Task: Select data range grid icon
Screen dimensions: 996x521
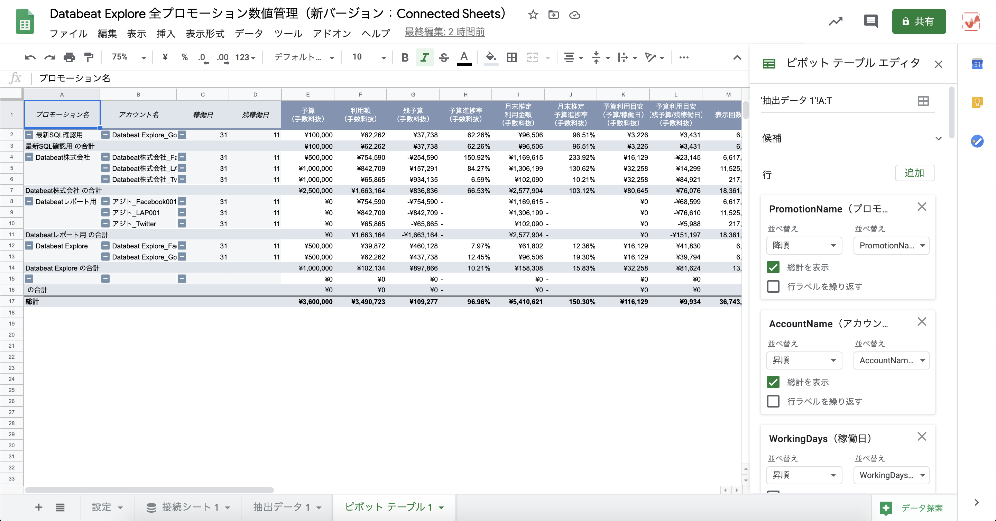Action: click(923, 101)
